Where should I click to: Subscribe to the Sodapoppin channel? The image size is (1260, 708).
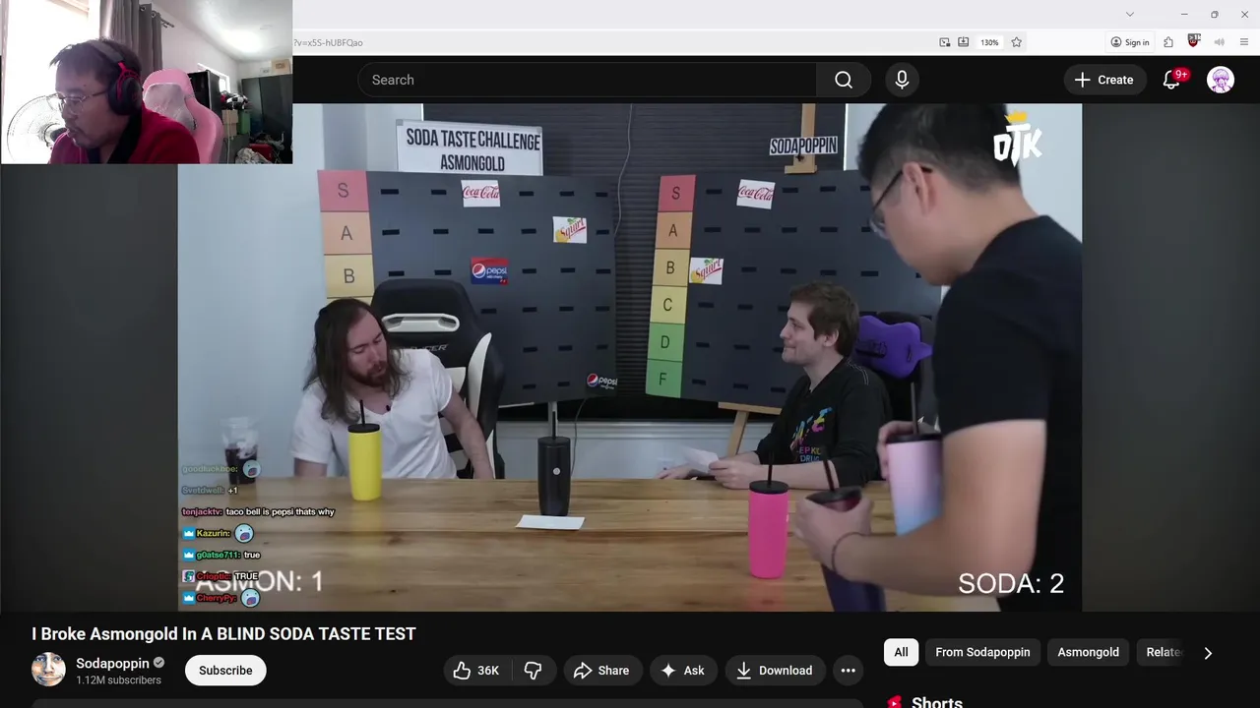pyautogui.click(x=225, y=671)
